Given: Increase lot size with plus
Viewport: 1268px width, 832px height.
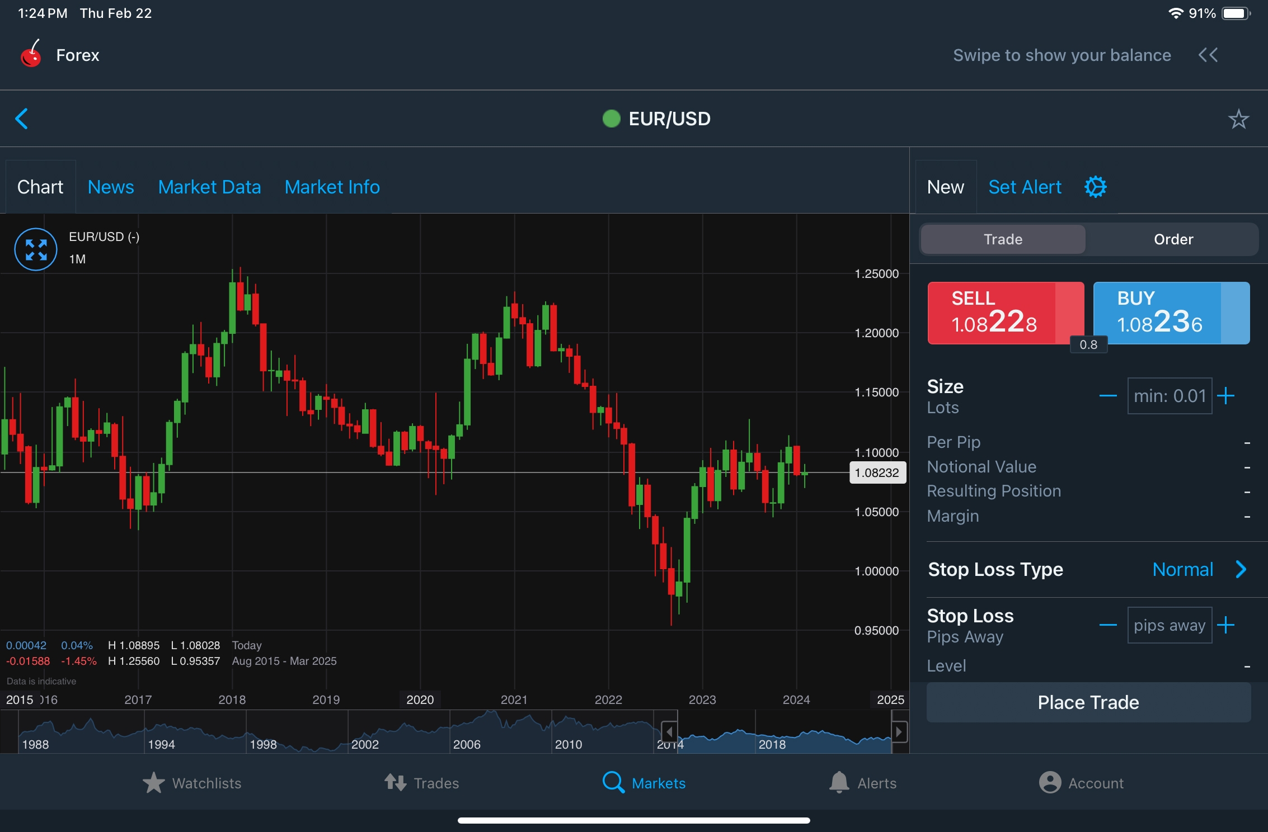Looking at the screenshot, I should (x=1226, y=396).
